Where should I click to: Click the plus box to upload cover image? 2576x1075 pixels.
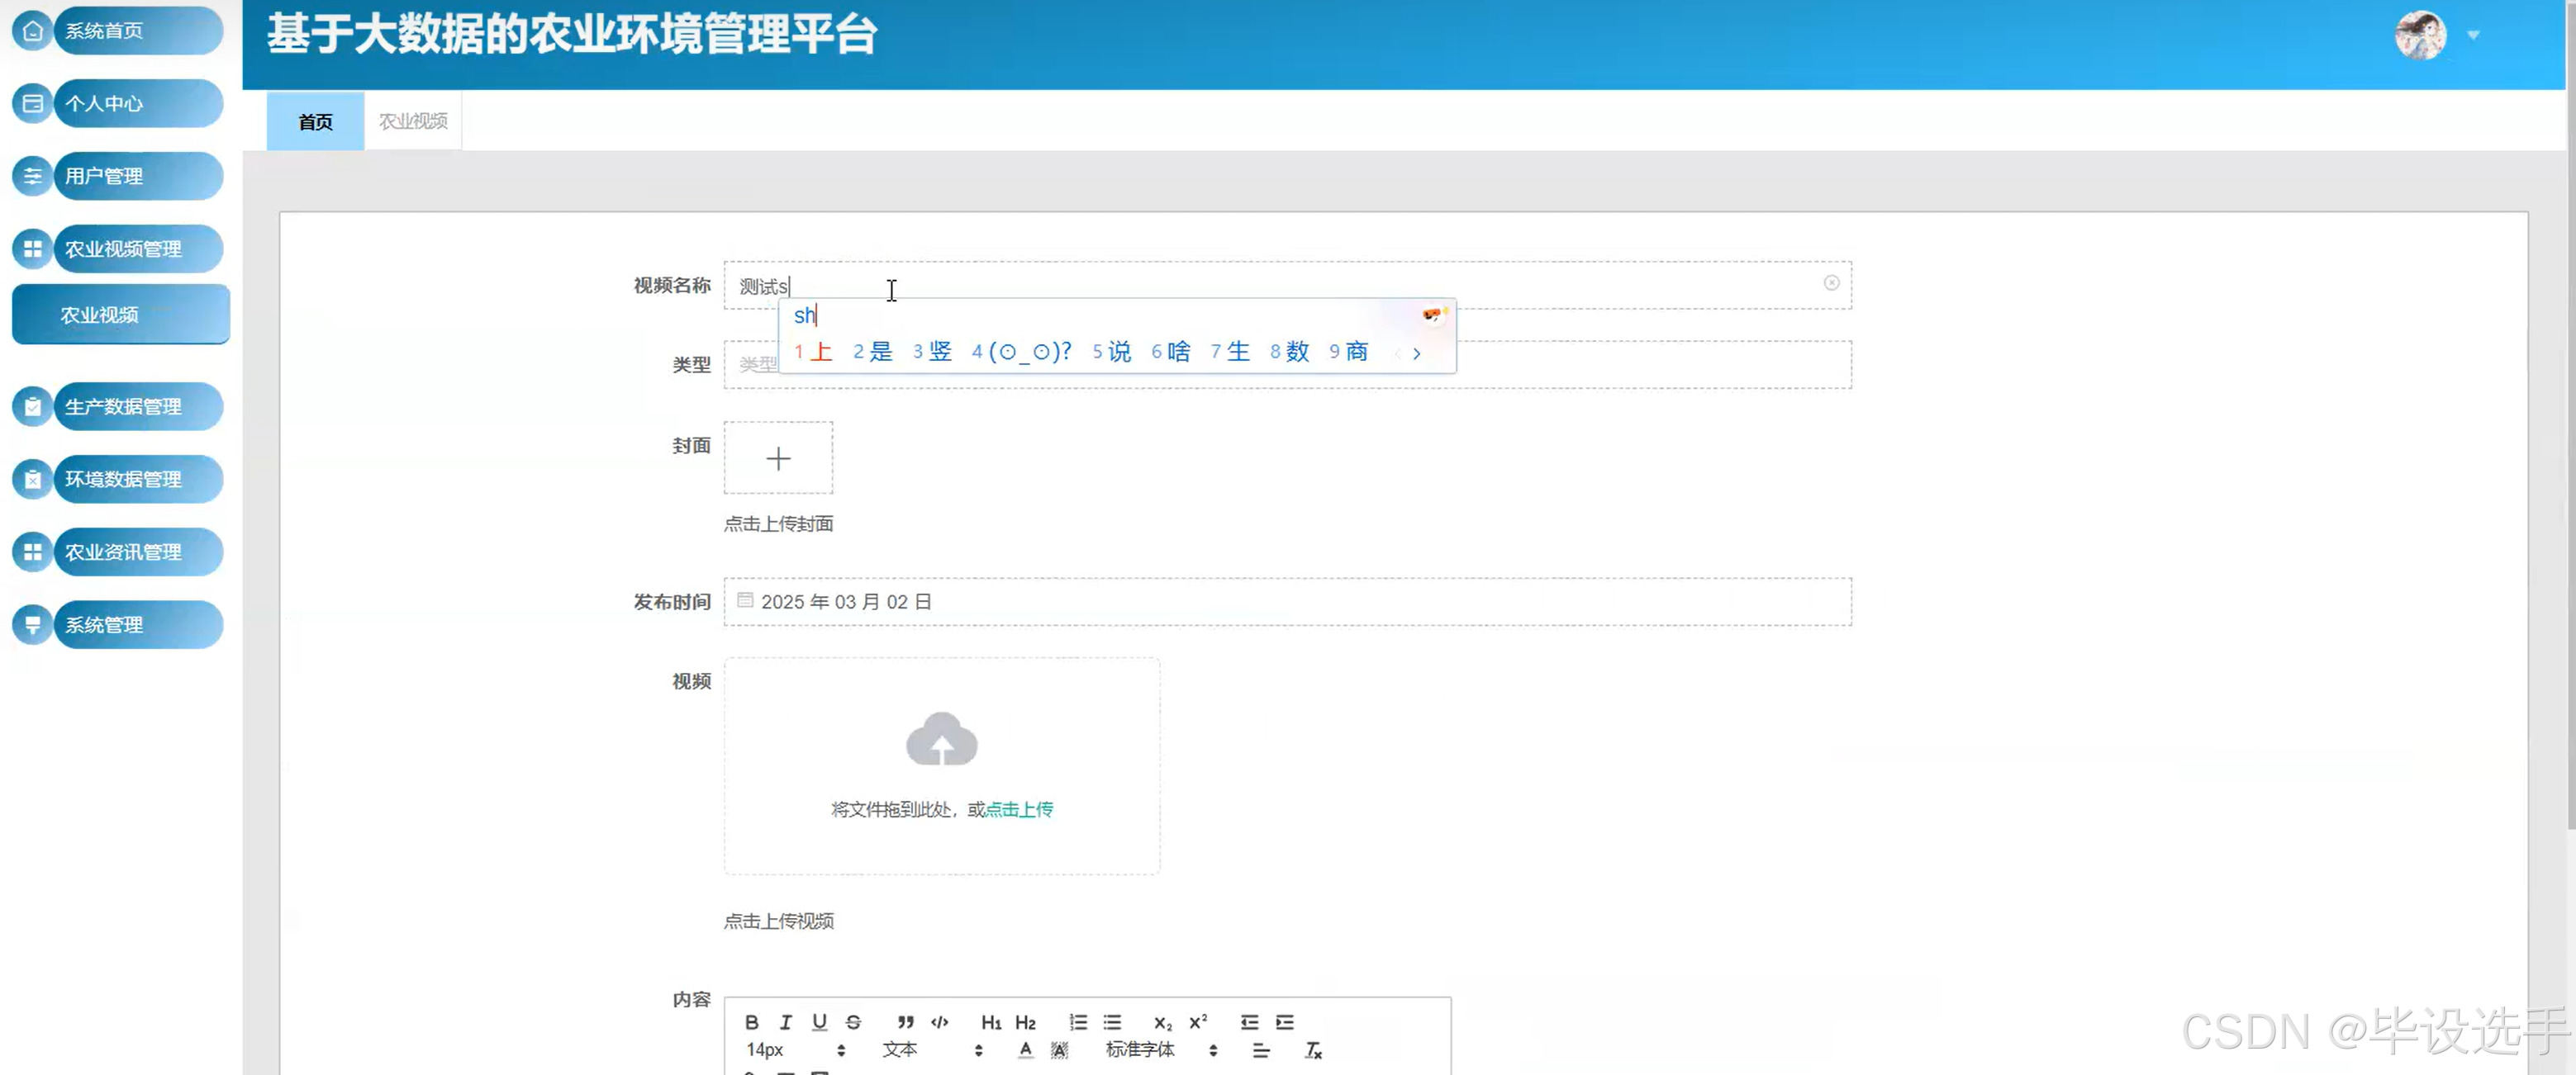(x=778, y=457)
